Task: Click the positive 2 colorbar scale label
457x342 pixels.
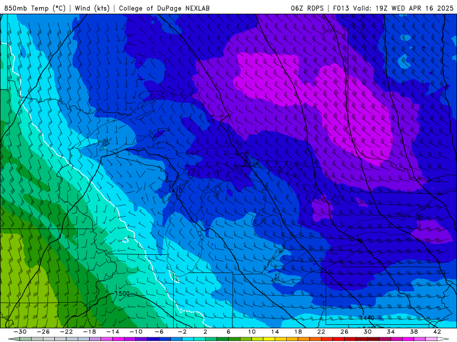Action: click(x=205, y=332)
